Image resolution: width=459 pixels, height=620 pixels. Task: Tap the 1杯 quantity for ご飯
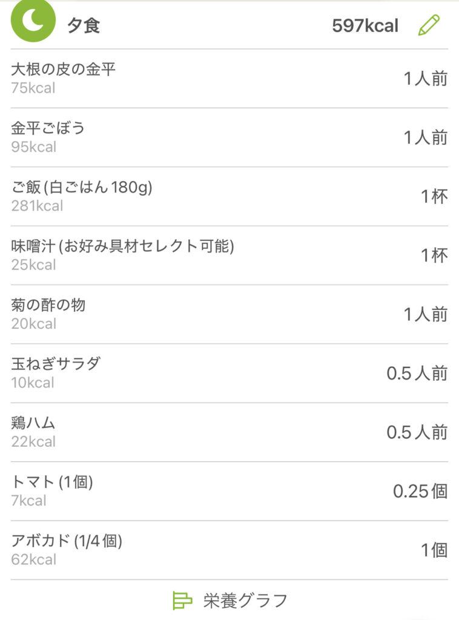[x=434, y=197]
